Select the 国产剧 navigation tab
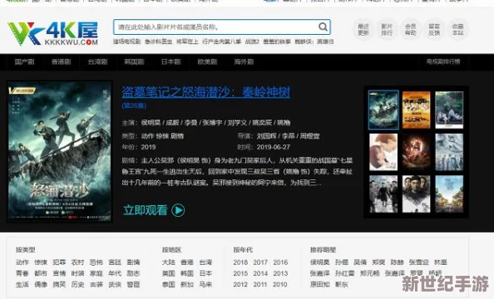 click(25, 61)
